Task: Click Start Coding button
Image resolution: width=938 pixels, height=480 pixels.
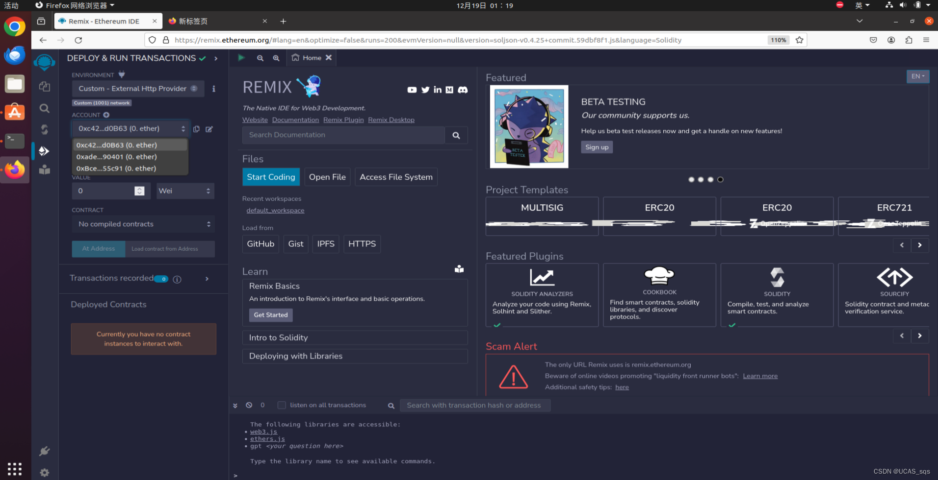Action: 271,177
